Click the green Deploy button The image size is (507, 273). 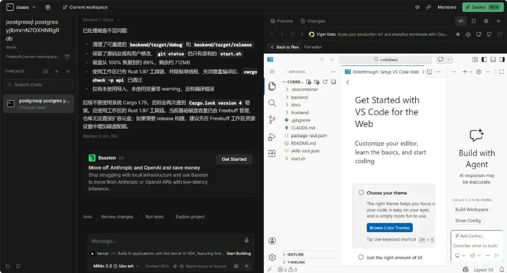coord(483,7)
